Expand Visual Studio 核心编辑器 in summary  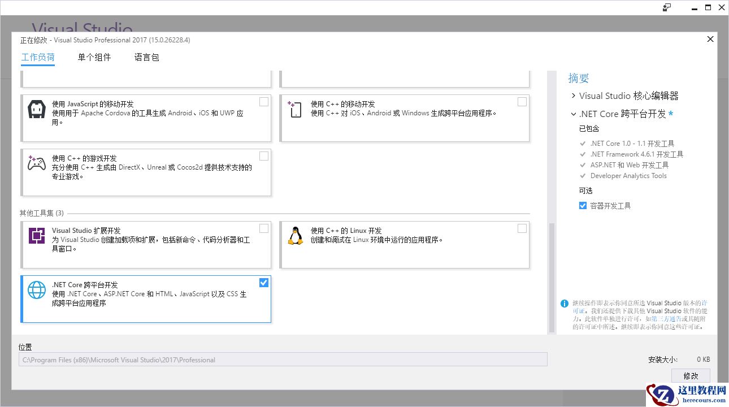point(574,96)
